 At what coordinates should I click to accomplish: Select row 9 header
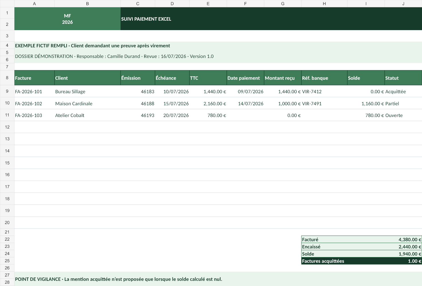coord(7,91)
